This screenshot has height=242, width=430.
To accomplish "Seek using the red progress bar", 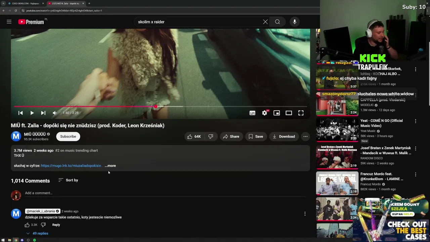I will [160, 107].
